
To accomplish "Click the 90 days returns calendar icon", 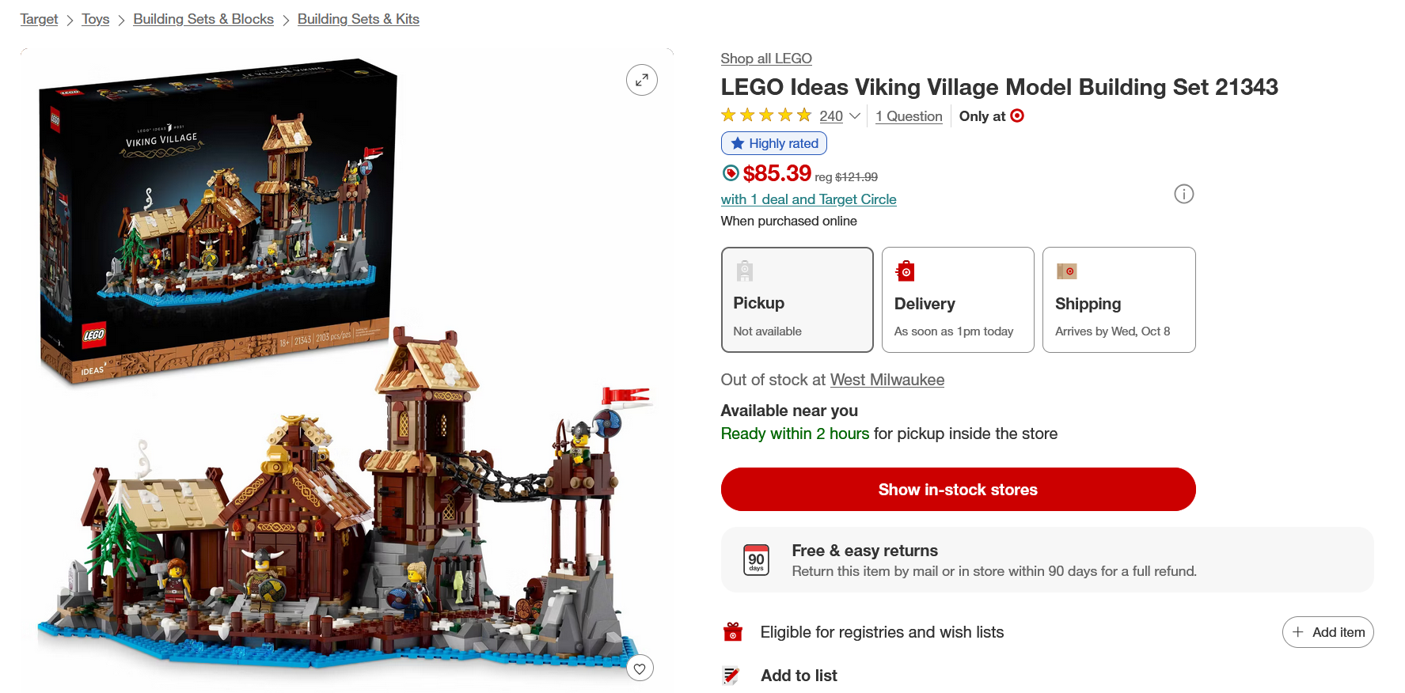I will click(756, 560).
